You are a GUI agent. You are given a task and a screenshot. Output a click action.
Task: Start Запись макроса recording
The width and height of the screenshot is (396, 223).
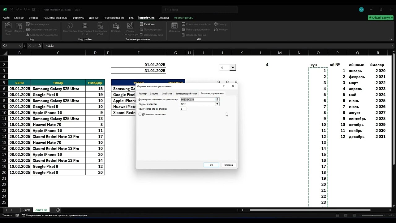pos(37,24)
